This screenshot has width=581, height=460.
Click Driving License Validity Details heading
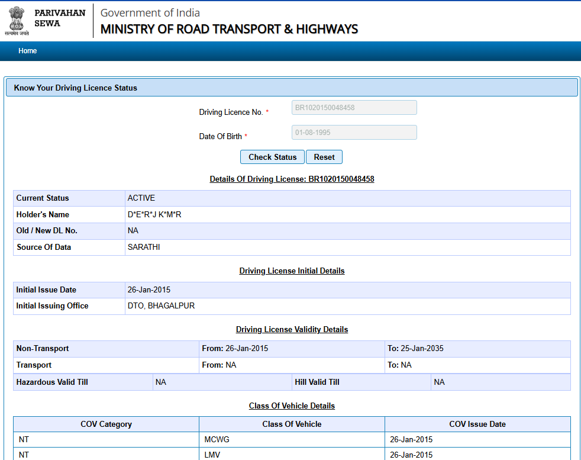[x=292, y=329]
